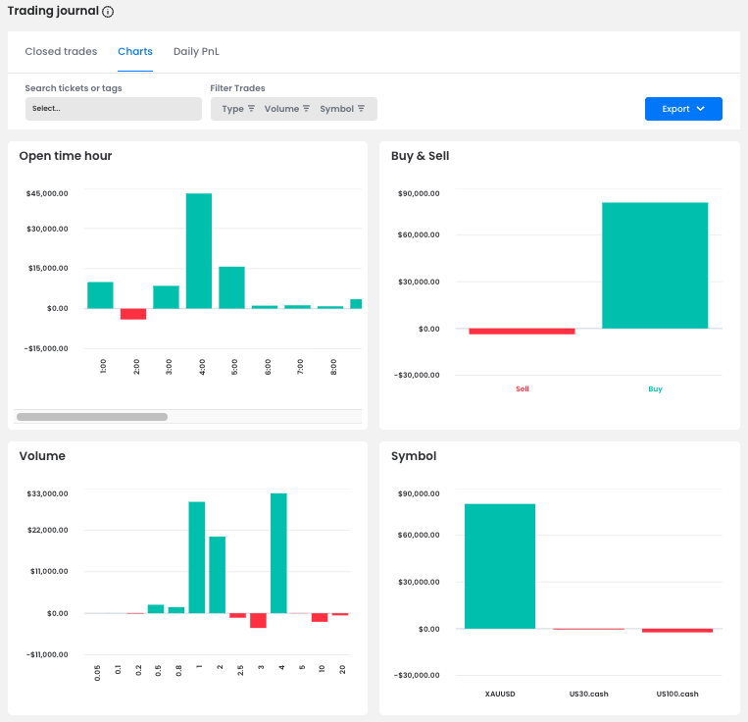Click the tall 4:00 bar in Open time hour
The height and width of the screenshot is (722, 748).
[x=199, y=250]
